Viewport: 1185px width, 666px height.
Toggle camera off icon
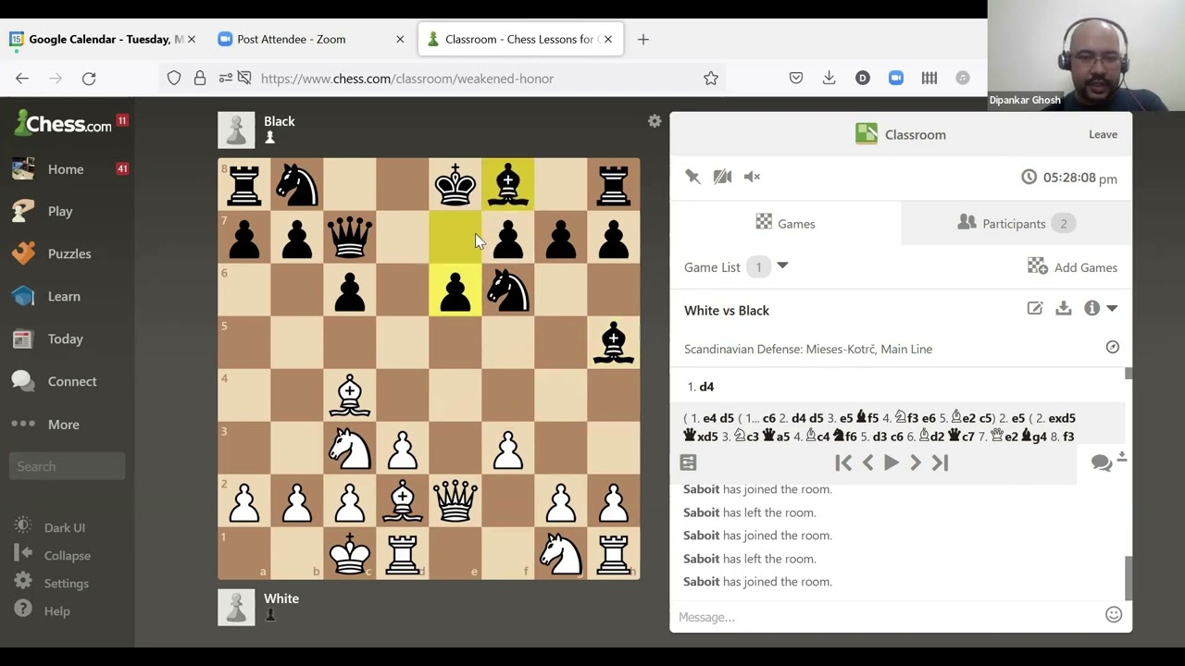tap(722, 177)
